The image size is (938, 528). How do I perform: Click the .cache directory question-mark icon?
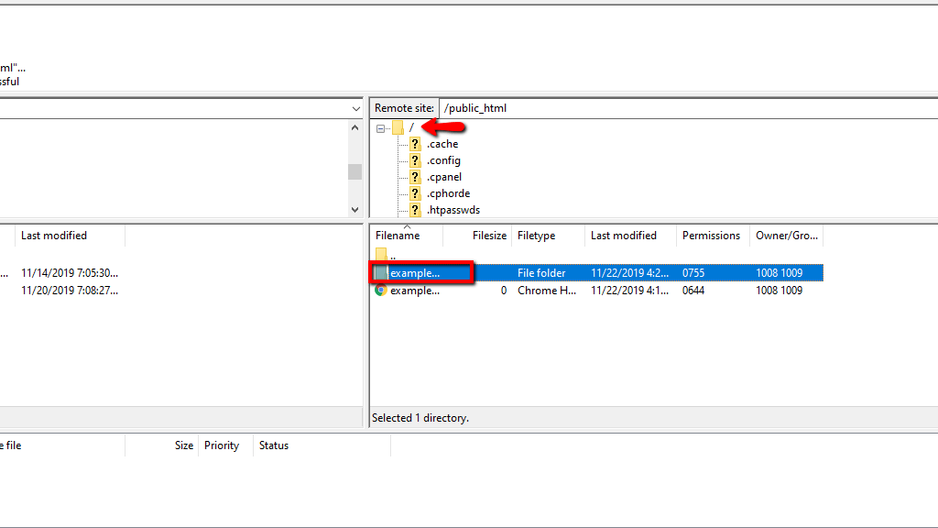[x=415, y=144]
